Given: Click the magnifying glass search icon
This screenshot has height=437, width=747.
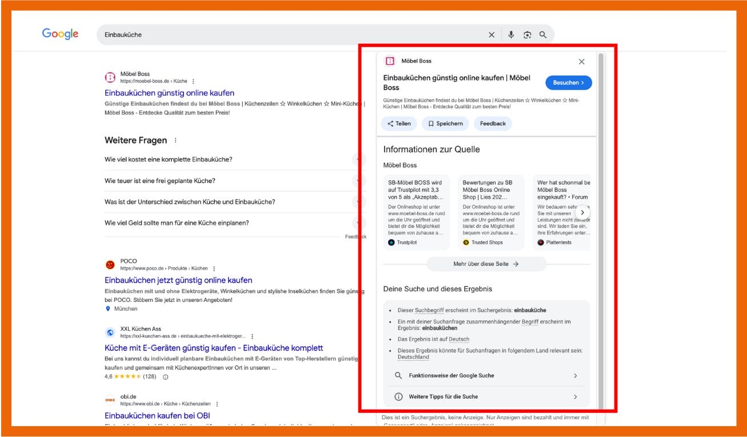Looking at the screenshot, I should [543, 35].
